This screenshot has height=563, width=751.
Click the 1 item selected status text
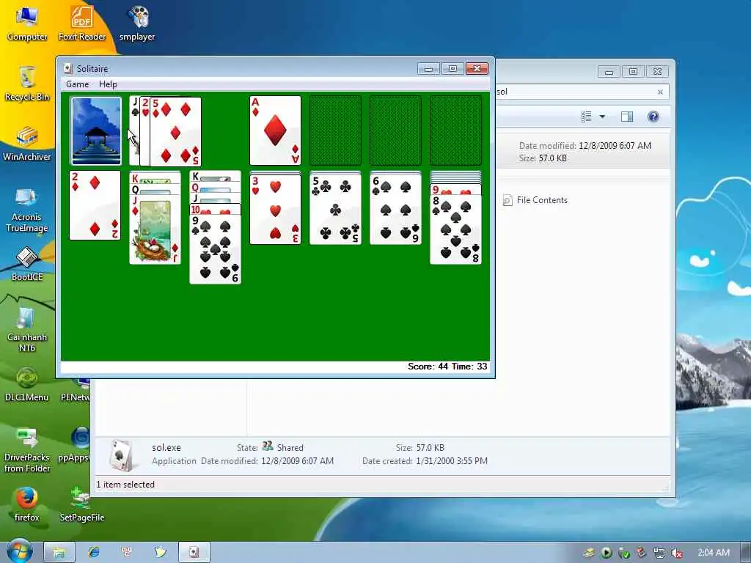(x=125, y=485)
